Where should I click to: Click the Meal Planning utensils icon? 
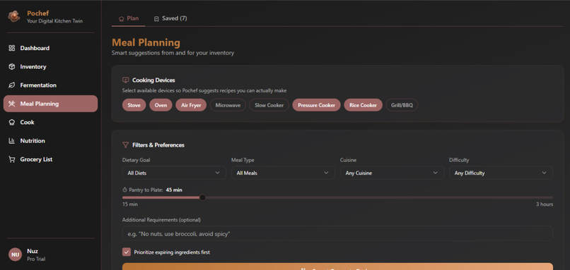11,104
